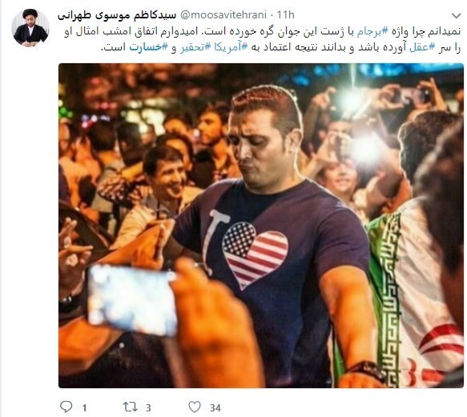Screen dimensions: 467x417
Task: Open the author's profile picture avatar
Action: pos(30,28)
